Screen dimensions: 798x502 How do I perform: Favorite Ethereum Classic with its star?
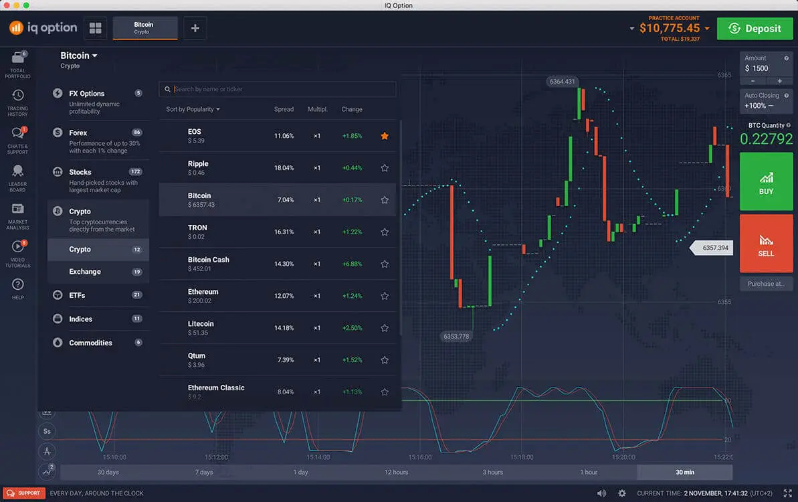(x=385, y=392)
